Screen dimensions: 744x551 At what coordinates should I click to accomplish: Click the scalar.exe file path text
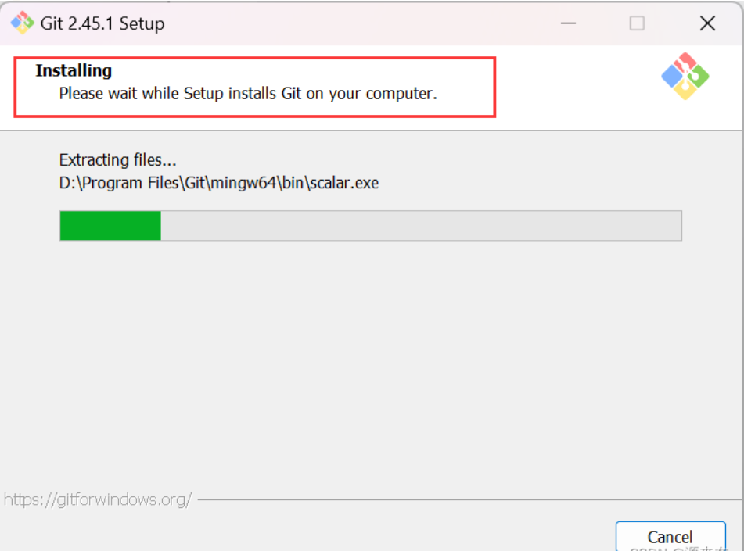pyautogui.click(x=218, y=184)
